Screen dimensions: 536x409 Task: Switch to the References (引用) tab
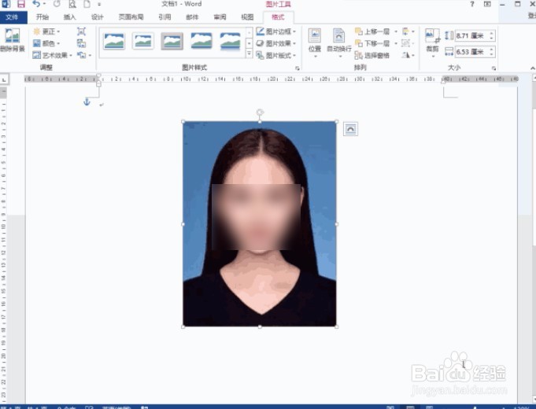[164, 17]
